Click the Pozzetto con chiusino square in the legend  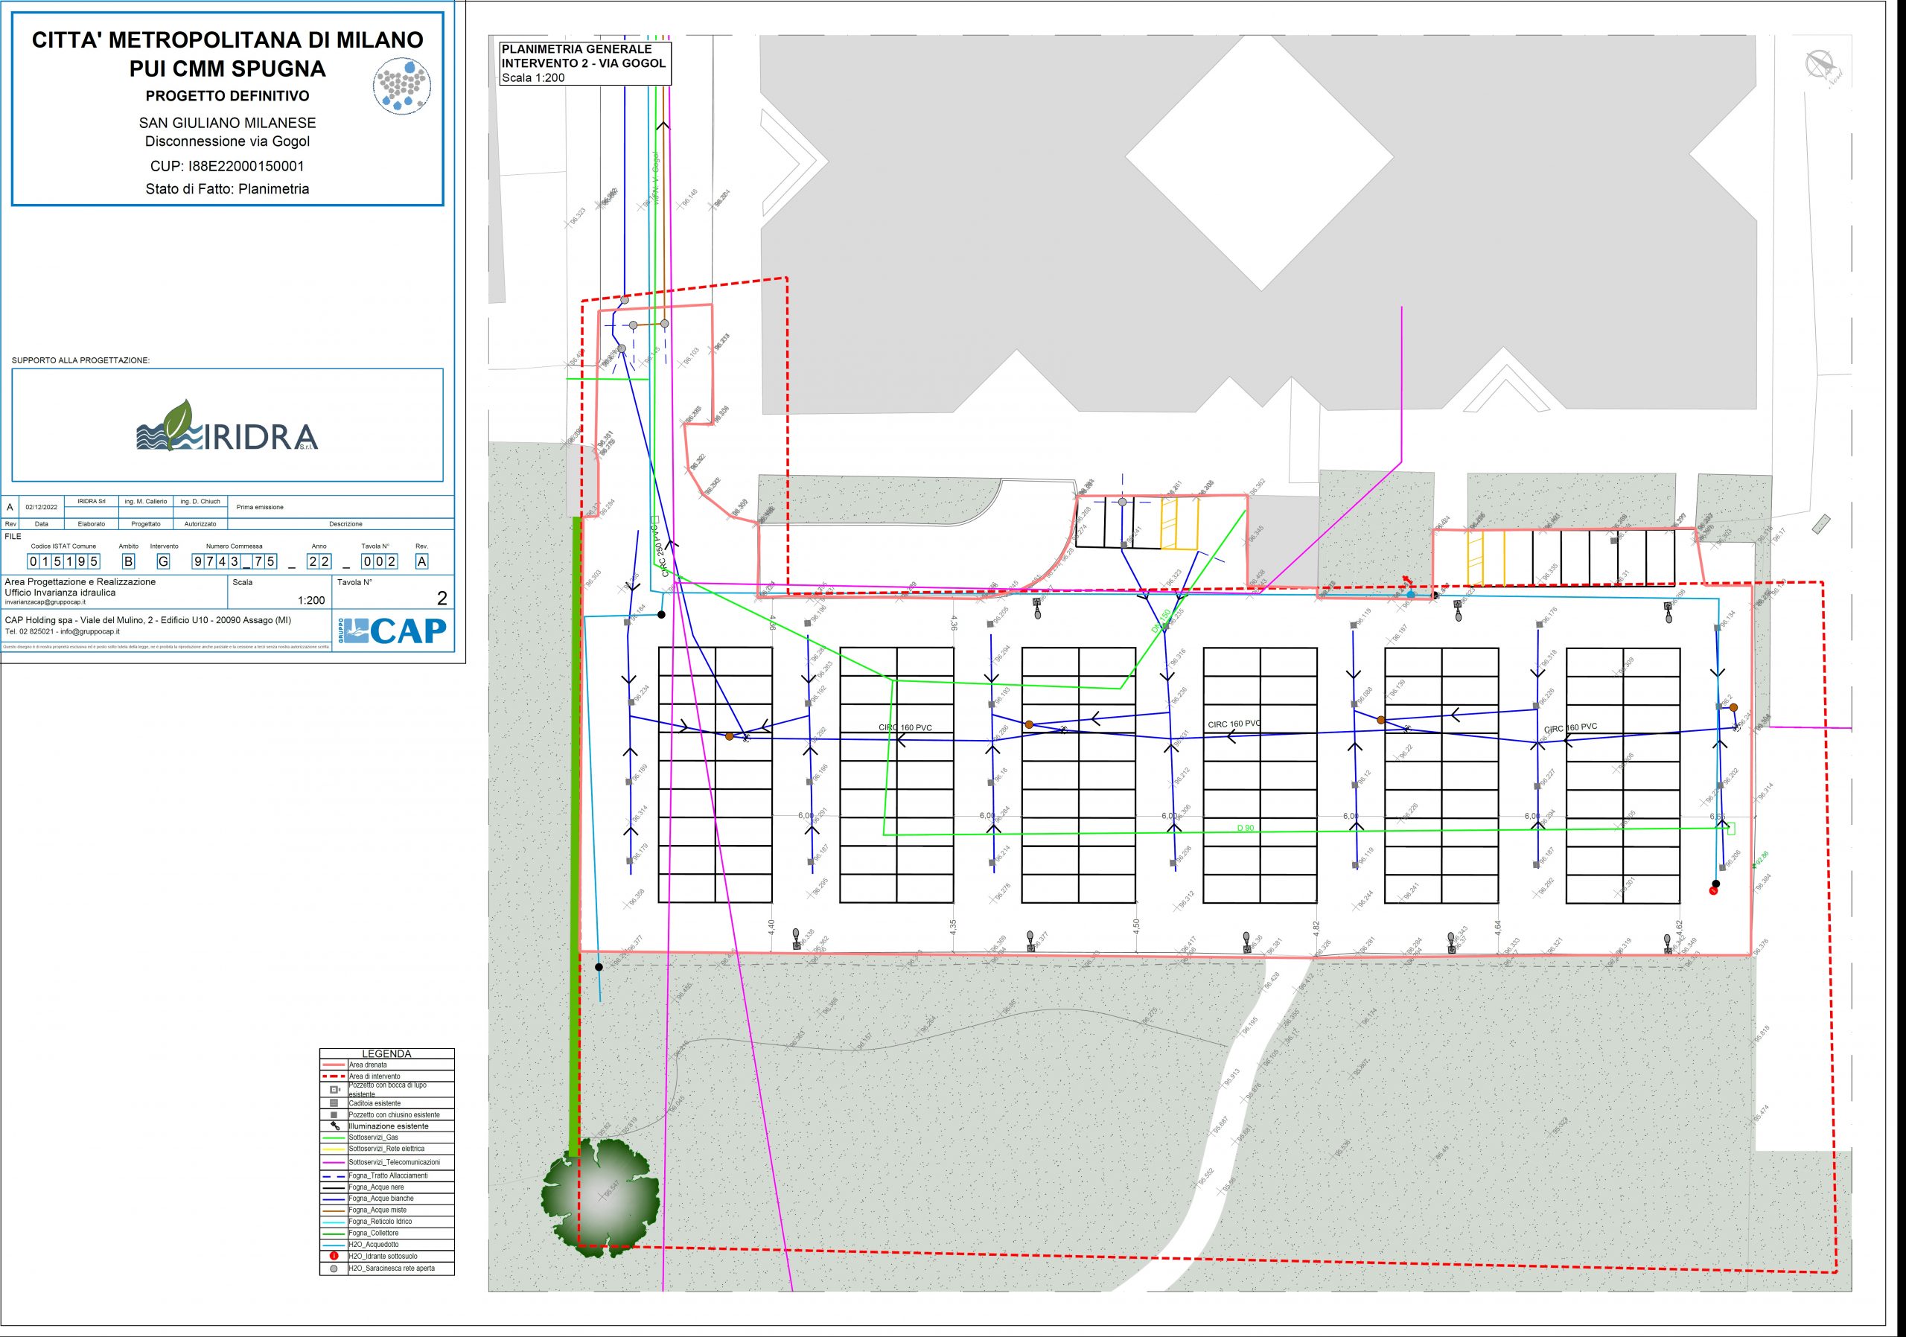334,1114
